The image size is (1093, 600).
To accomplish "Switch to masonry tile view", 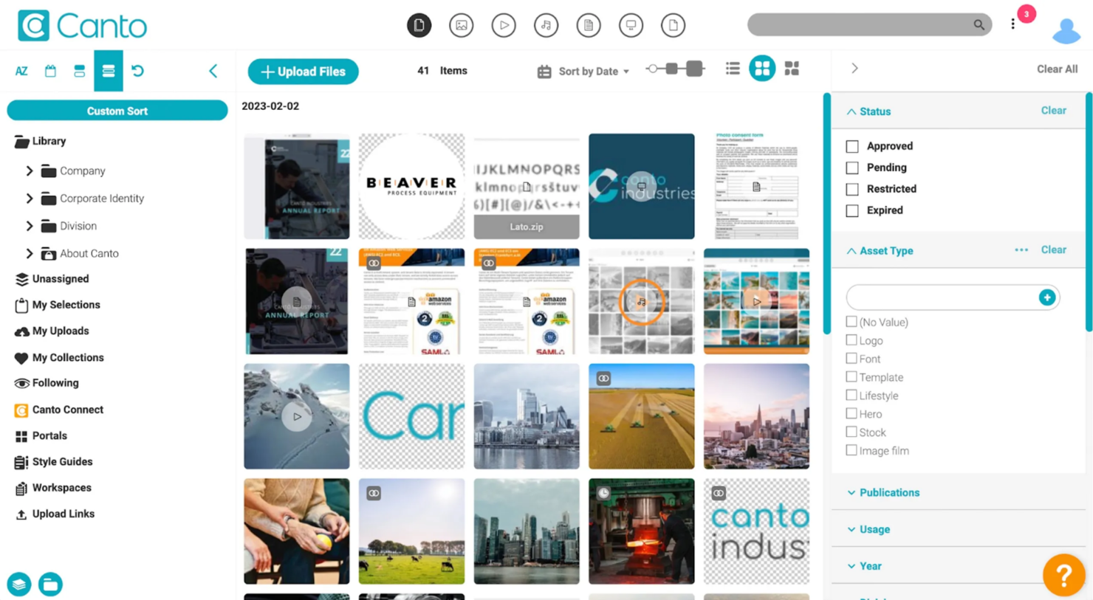I will click(x=792, y=69).
